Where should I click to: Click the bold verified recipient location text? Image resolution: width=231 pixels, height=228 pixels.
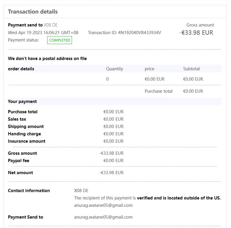coord(179,198)
